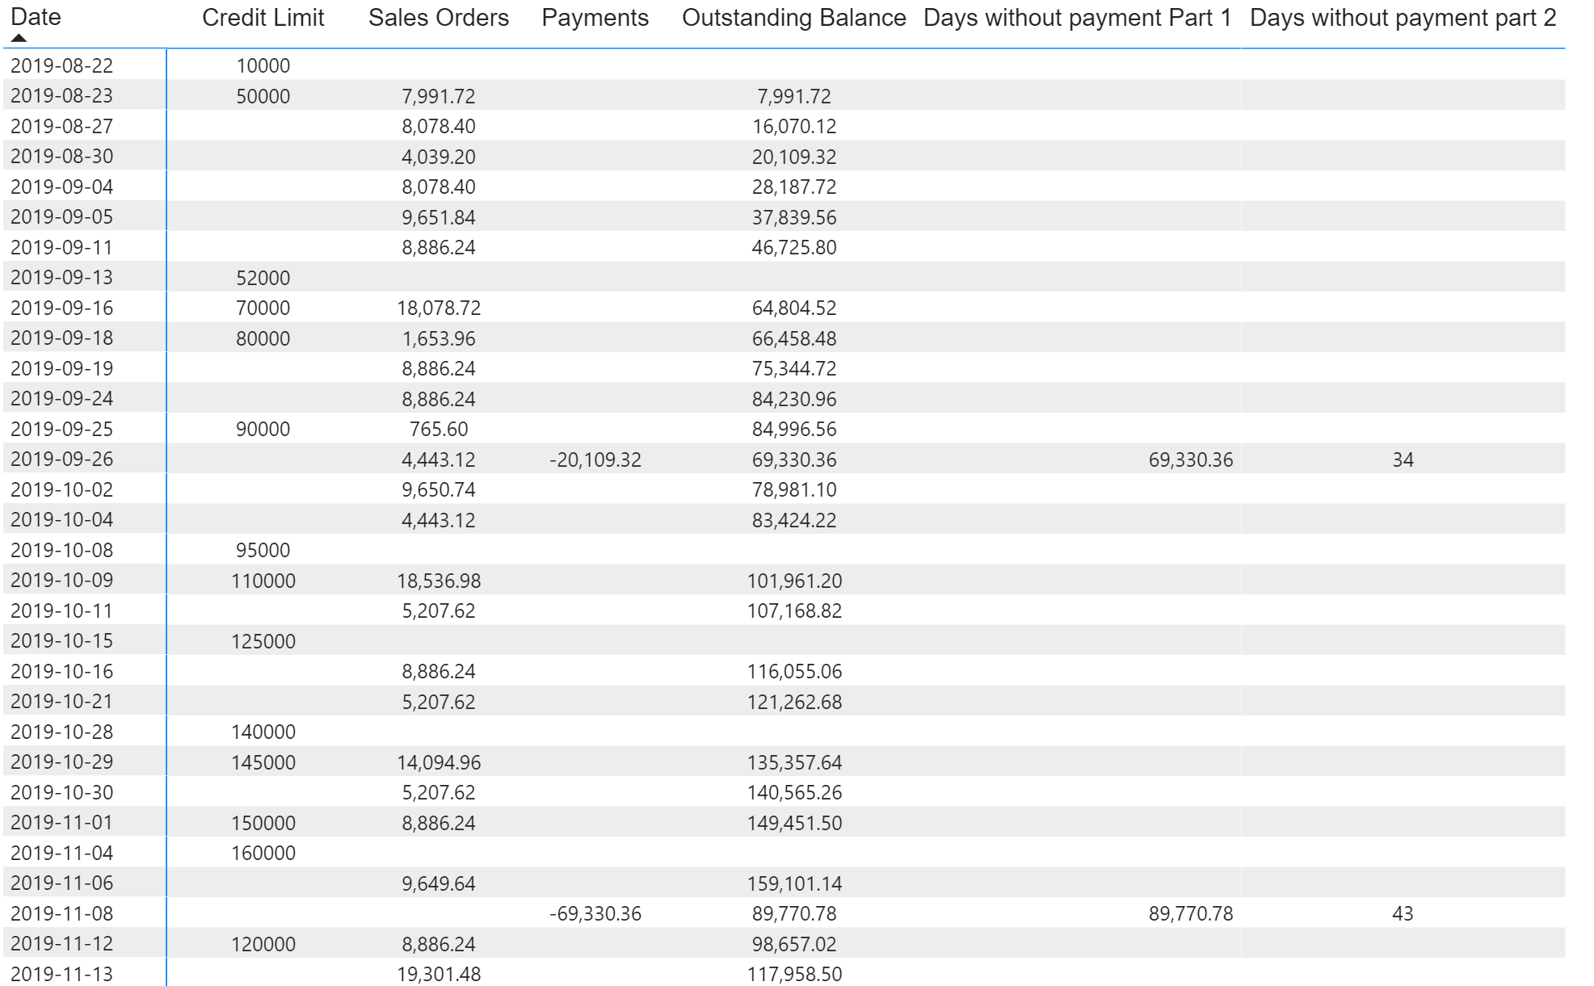The image size is (1594, 986).
Task: Select credit limit cell 160000
Action: [263, 853]
